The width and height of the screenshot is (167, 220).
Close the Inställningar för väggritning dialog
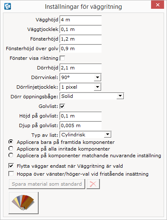(x=158, y=5)
